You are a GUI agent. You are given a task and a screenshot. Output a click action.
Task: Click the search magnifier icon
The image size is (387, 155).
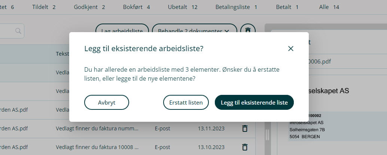[18, 31]
